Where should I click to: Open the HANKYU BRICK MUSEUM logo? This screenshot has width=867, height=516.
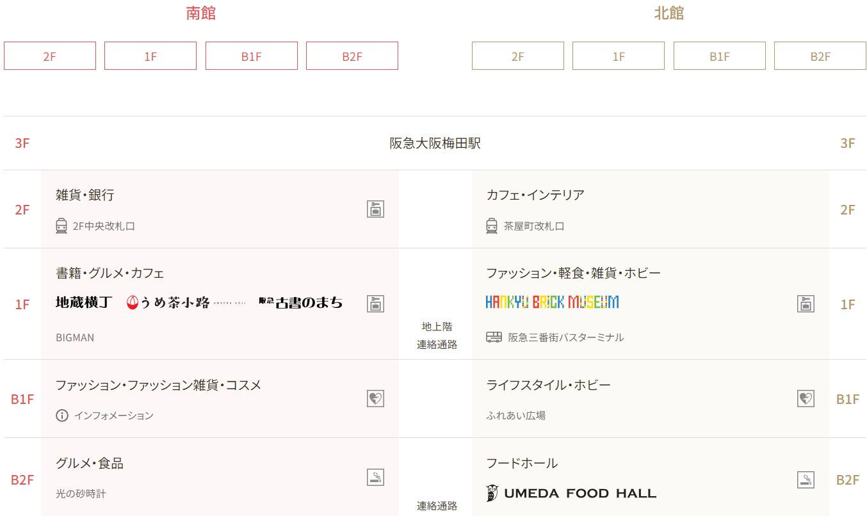tap(552, 302)
